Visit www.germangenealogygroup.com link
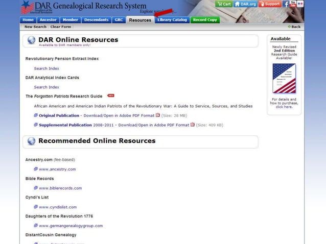This screenshot has width=326, height=244. 71,226
